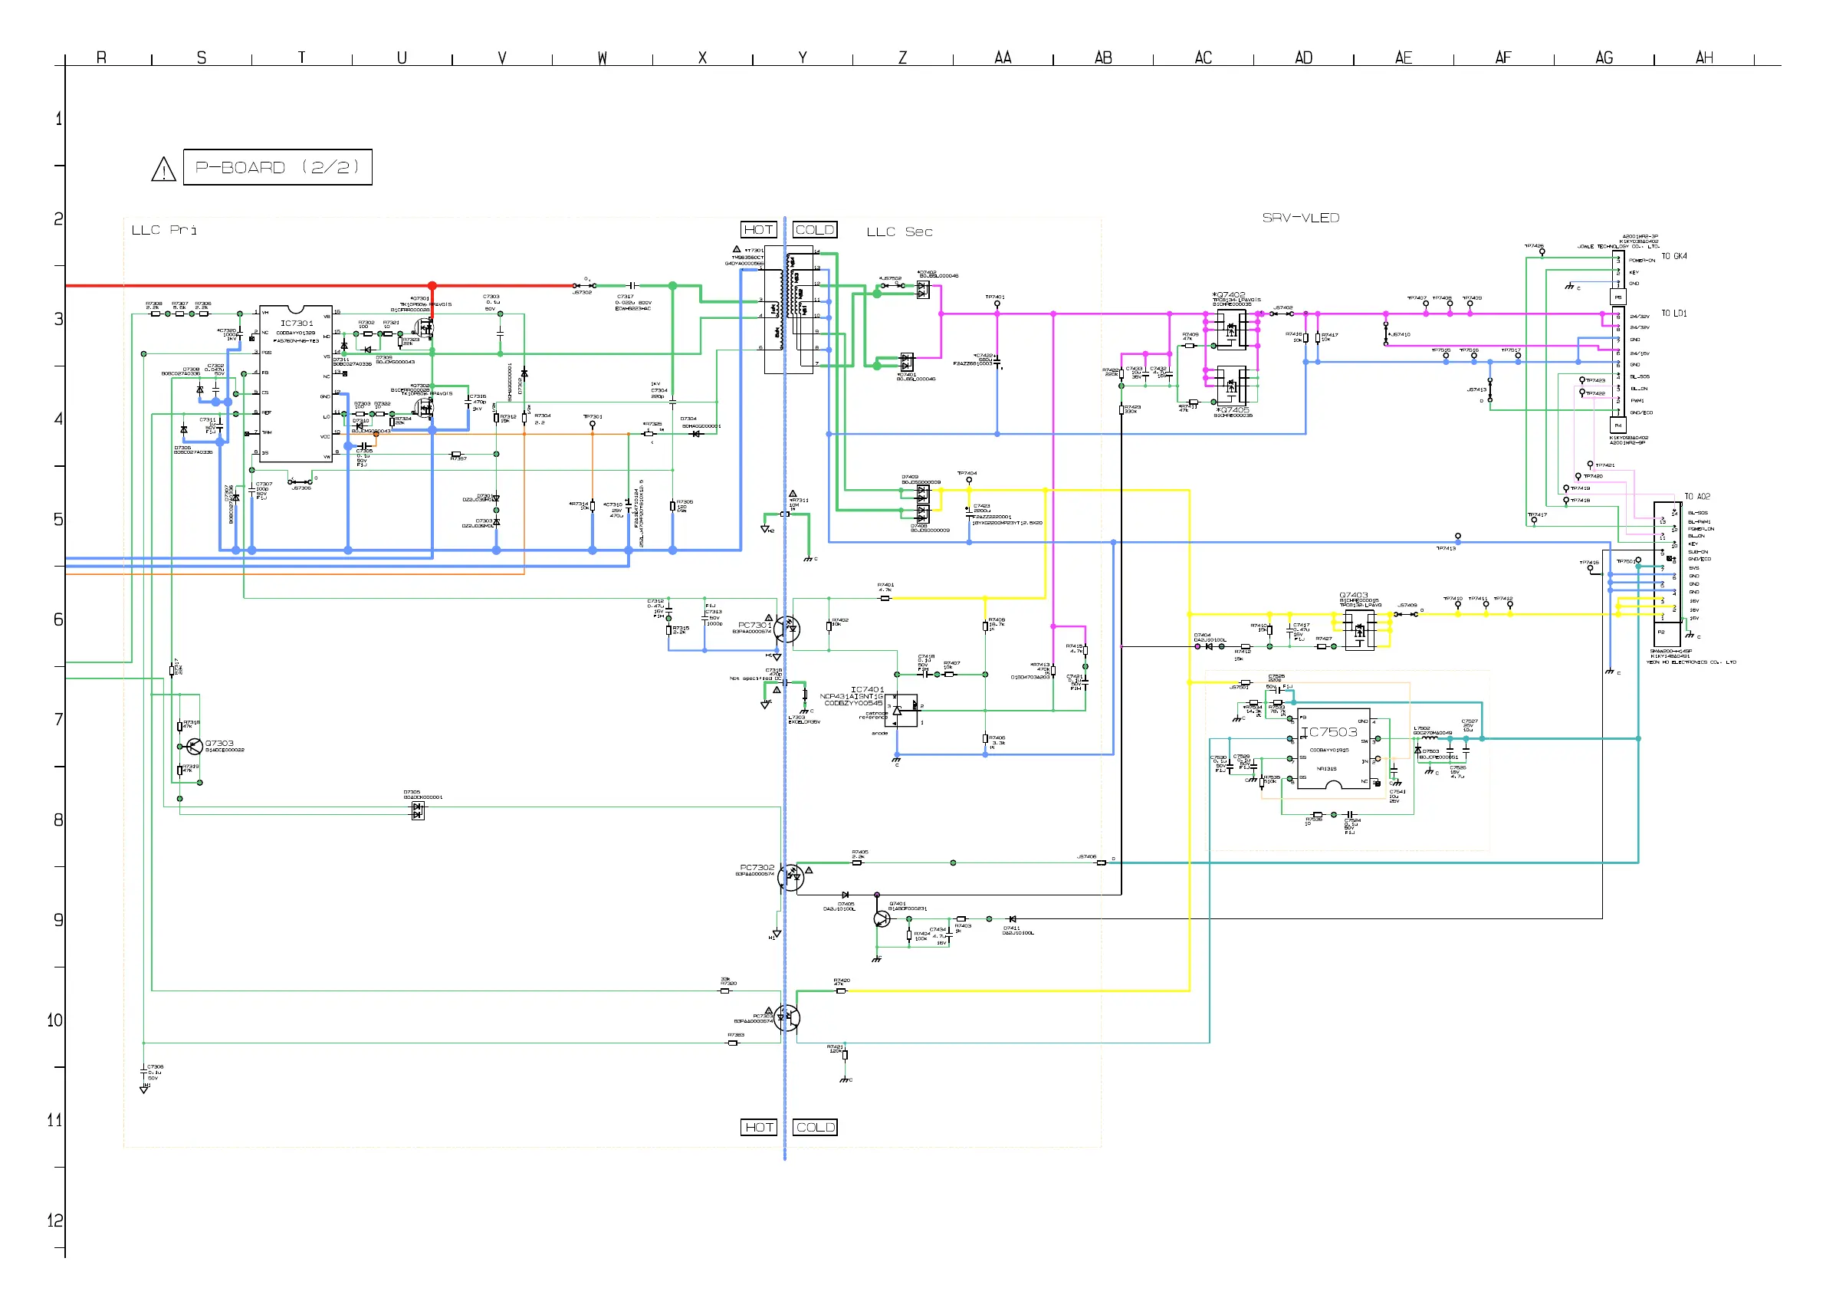The image size is (1826, 1291).
Task: Click the warning triangle beside P-BOARD title
Action: pyautogui.click(x=163, y=169)
